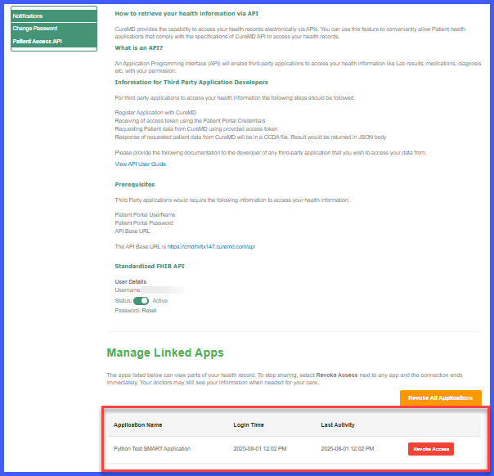494x476 pixels.
Task: Click the password Reset link
Action: pos(149,311)
